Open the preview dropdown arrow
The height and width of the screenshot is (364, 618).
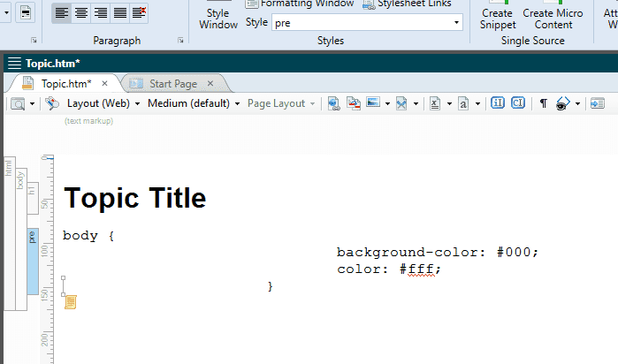33,104
